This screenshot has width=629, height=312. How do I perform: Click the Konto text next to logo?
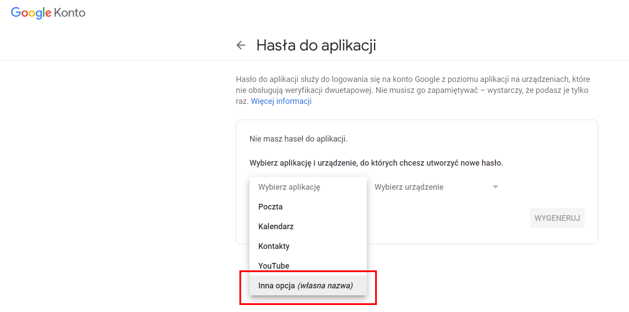70,13
